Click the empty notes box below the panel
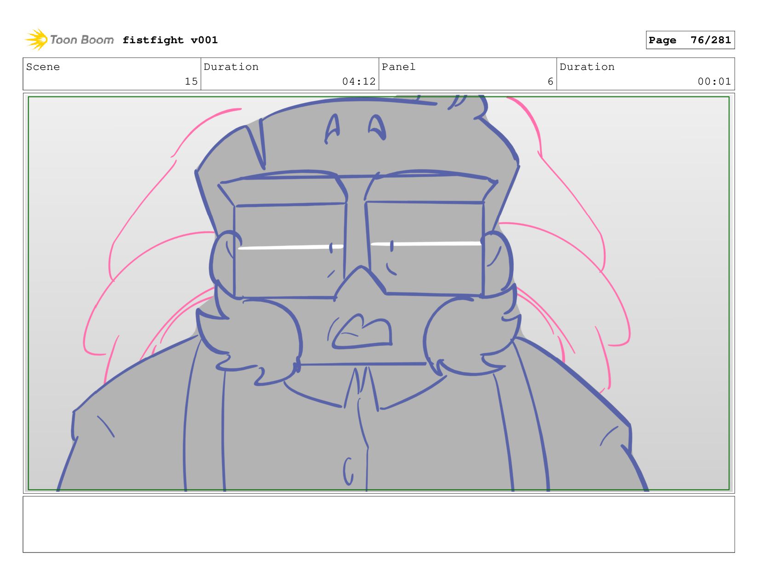This screenshot has width=758, height=587. pyautogui.click(x=379, y=524)
